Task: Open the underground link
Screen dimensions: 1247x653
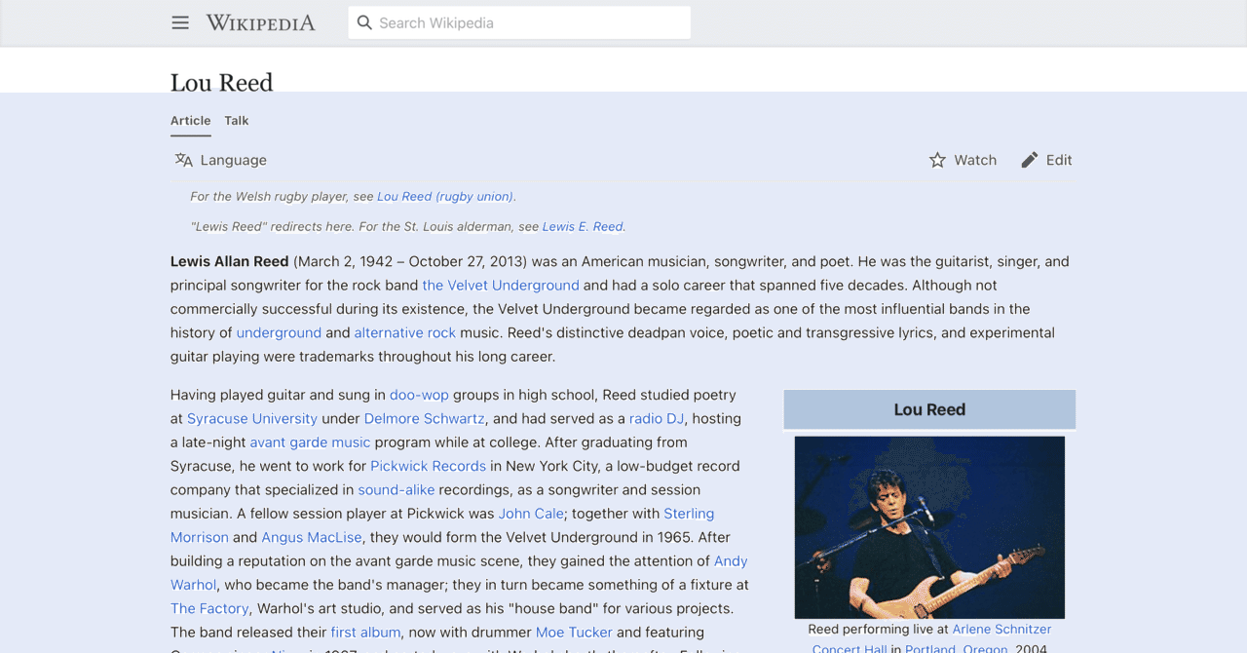Action: click(279, 332)
